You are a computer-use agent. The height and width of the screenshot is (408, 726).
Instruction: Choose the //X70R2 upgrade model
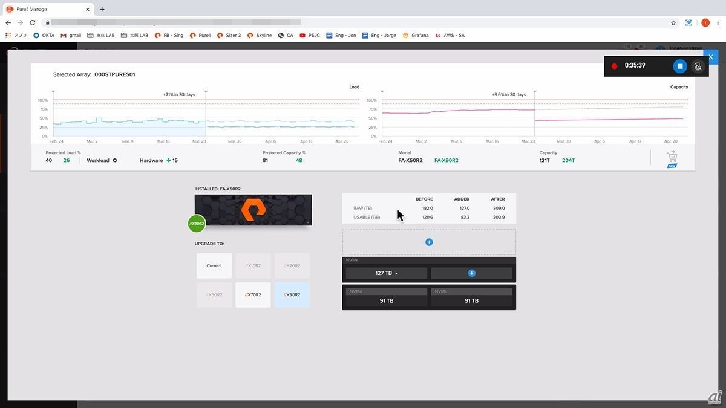[253, 295]
